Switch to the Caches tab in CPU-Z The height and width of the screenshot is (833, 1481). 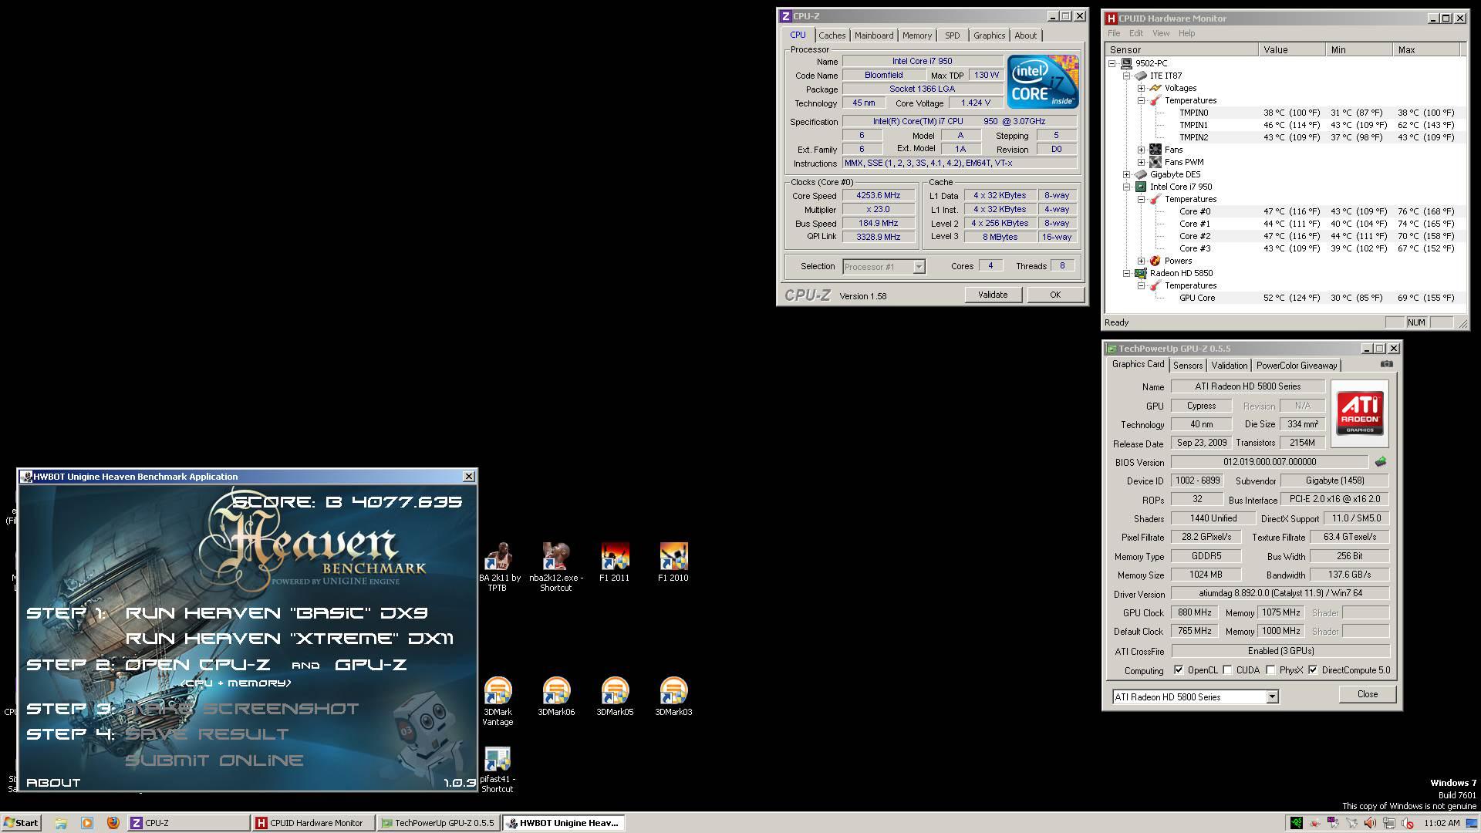pos(832,35)
